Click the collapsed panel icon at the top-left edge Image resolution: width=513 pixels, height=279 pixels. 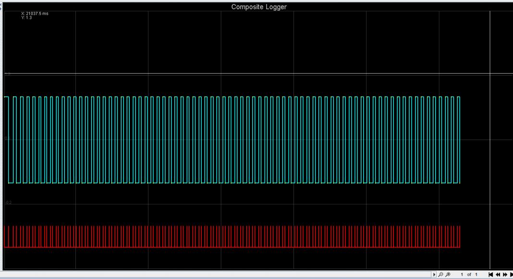1,6
